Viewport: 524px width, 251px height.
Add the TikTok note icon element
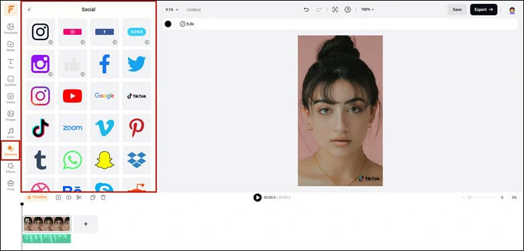(40, 128)
